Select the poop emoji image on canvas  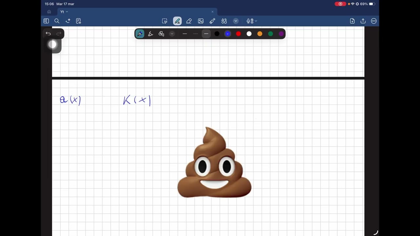pos(215,162)
